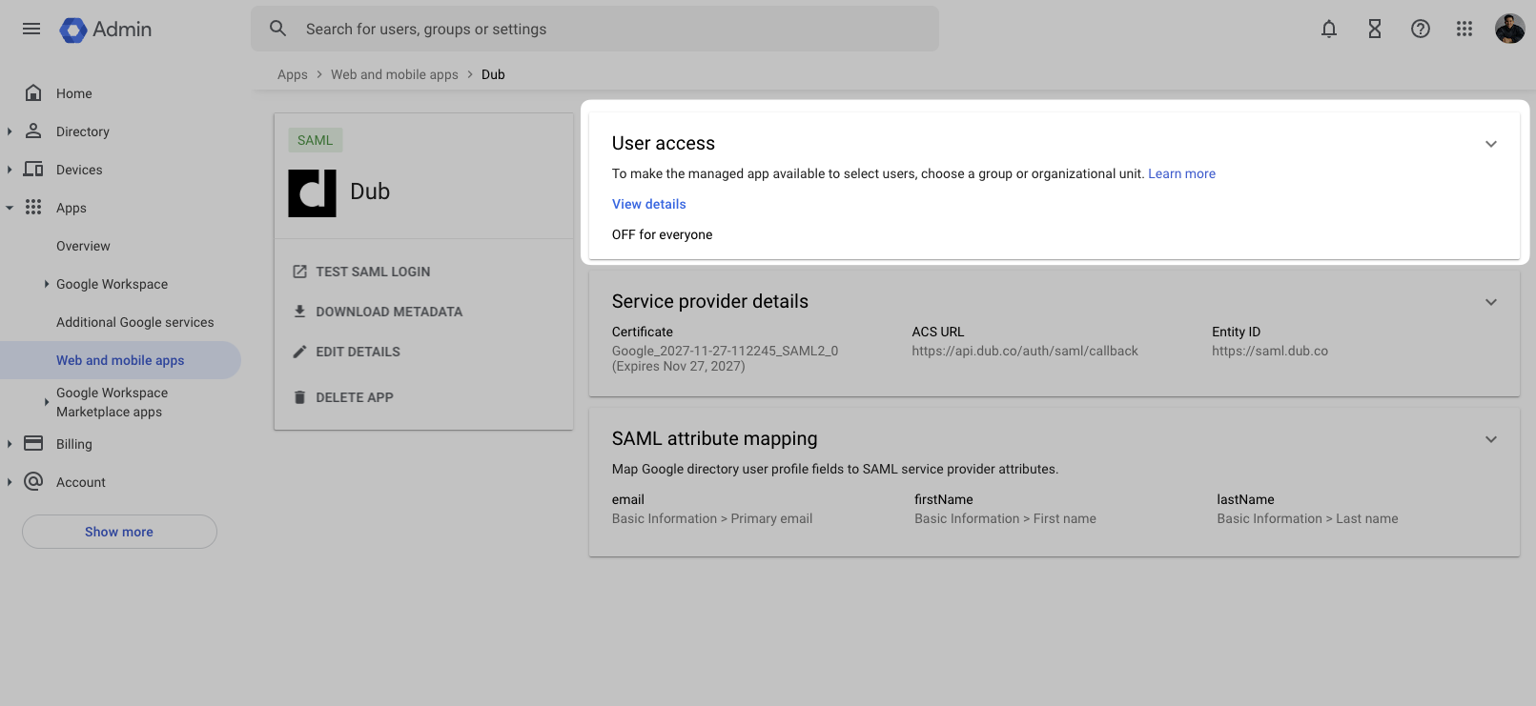
Task: Expand the Directory sidebar section
Action: 10,131
